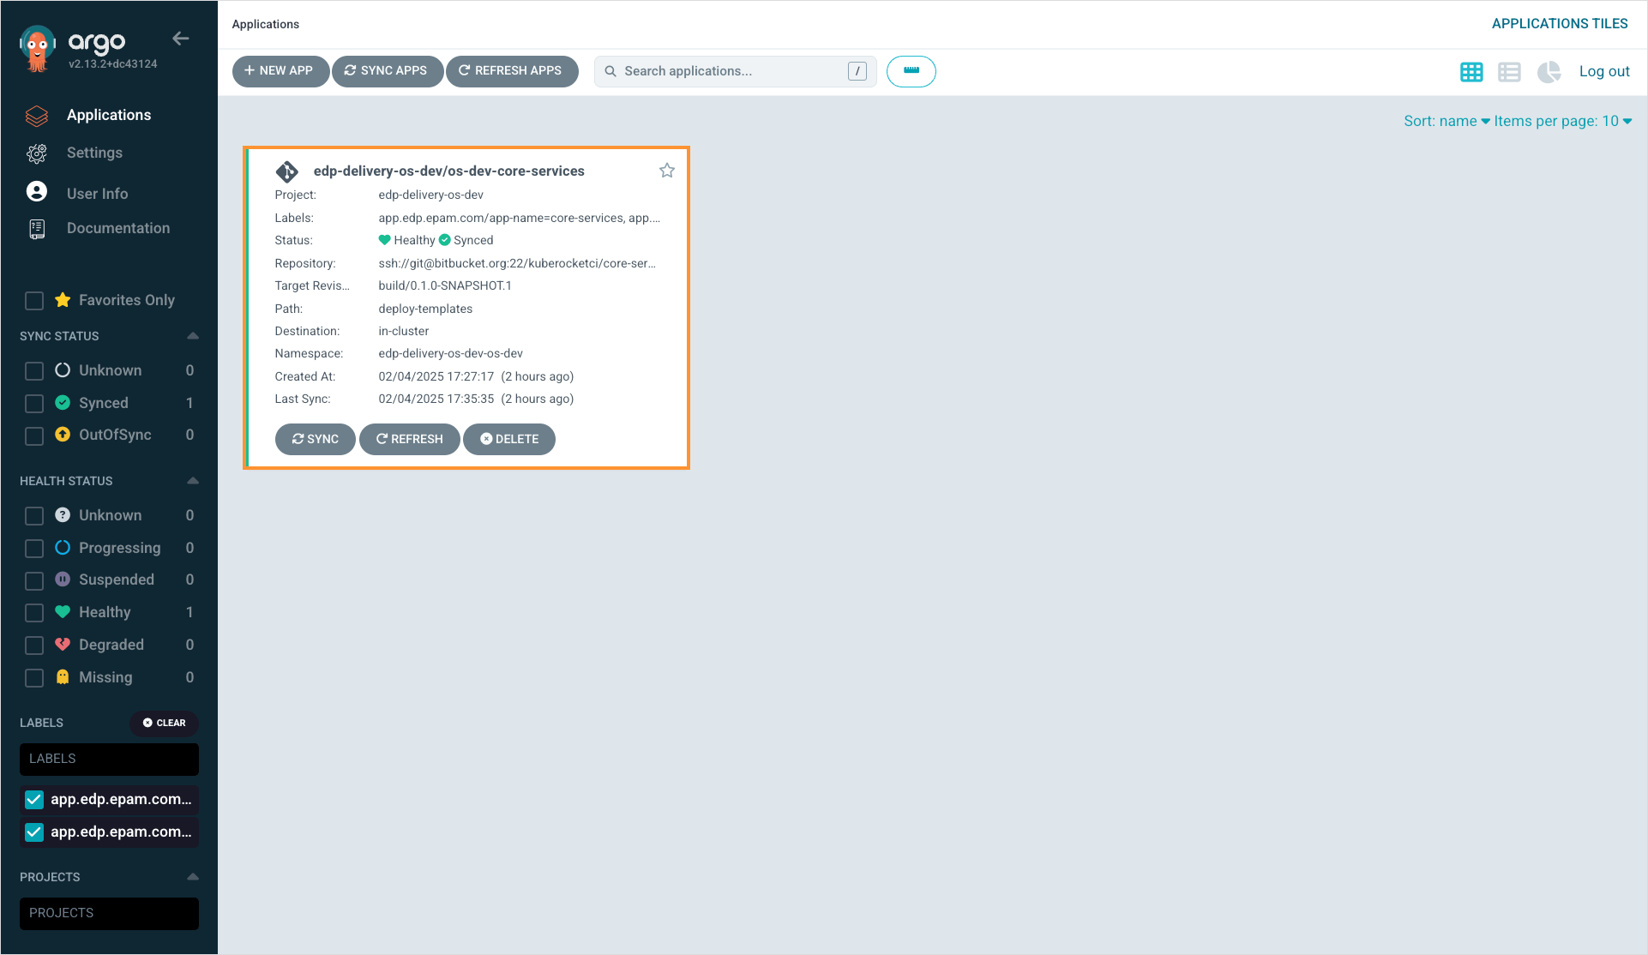This screenshot has width=1648, height=955.
Task: Click the star favorite icon on app tile
Action: click(667, 171)
